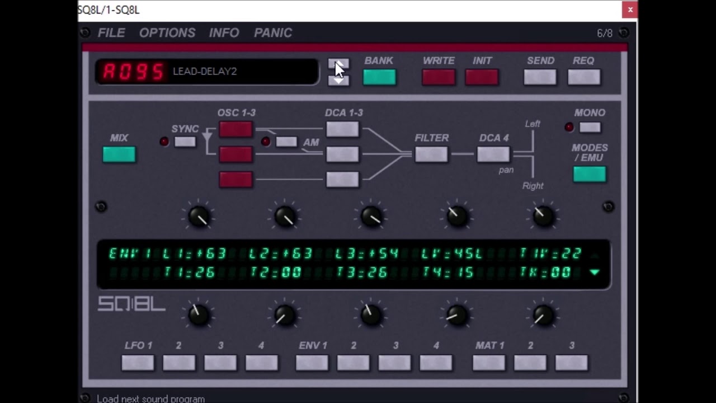The height and width of the screenshot is (403, 716).
Task: Click the knob below the T2 parameter
Action: coord(285,316)
